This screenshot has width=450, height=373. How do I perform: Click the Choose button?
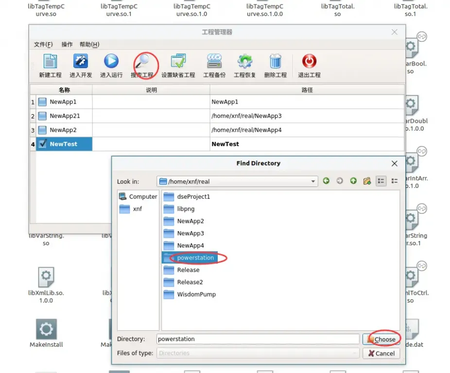click(381, 339)
